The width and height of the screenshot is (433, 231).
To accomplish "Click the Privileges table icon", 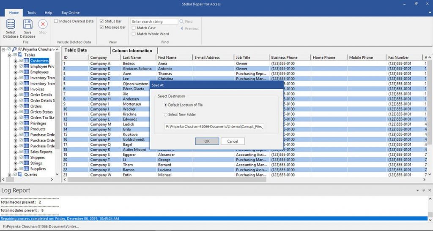I will coord(26,123).
